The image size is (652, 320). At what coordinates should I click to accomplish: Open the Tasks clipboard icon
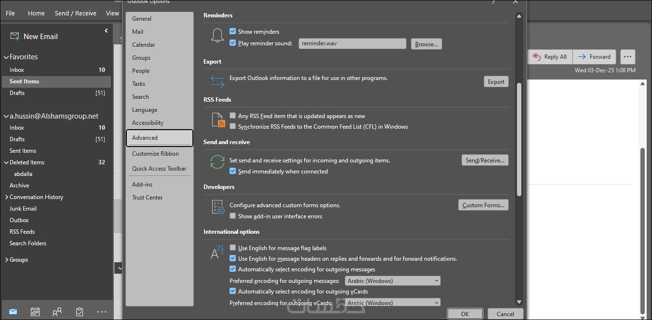[80, 312]
